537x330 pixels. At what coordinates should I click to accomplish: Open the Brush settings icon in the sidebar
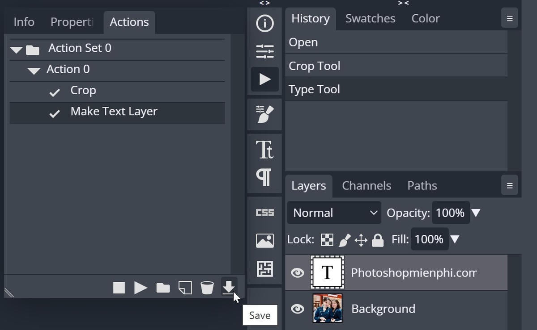[x=264, y=114]
